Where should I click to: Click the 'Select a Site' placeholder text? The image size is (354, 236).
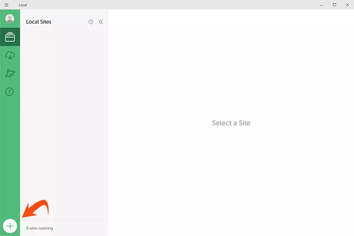[231, 123]
